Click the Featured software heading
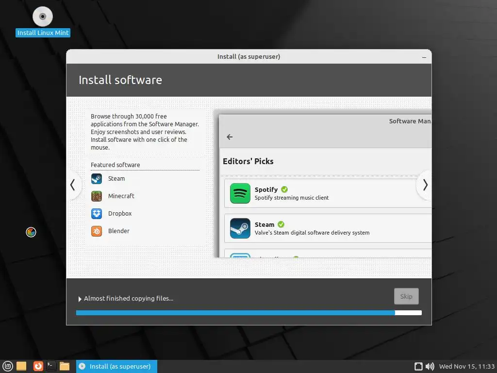Screen dimensions: 497x373 116,165
